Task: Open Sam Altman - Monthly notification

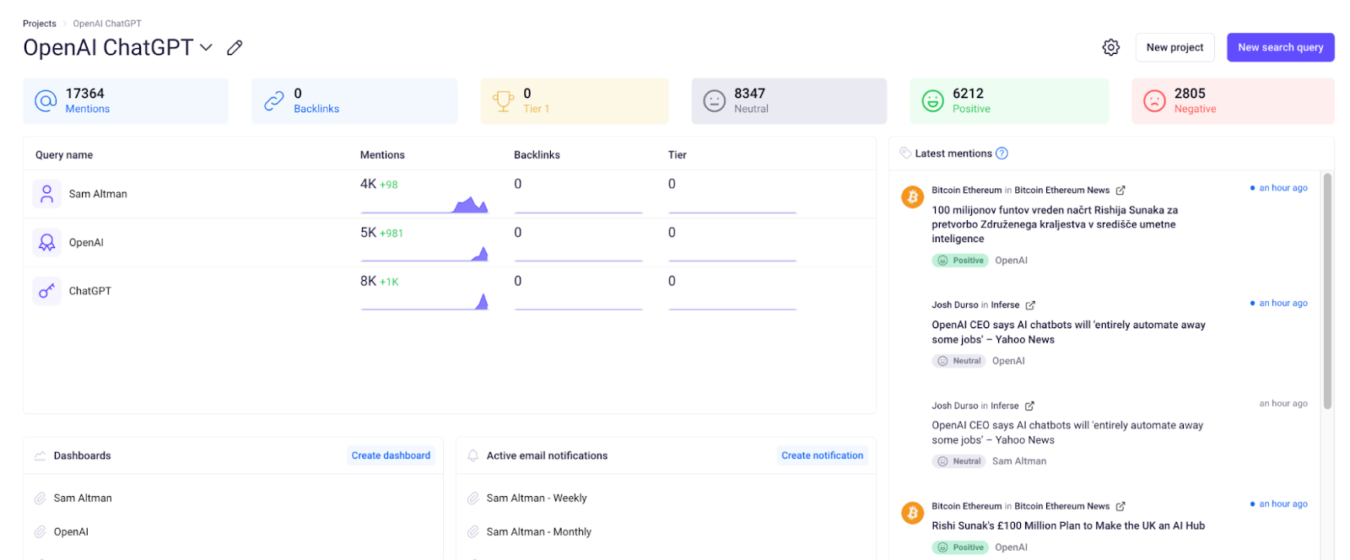Action: [539, 532]
